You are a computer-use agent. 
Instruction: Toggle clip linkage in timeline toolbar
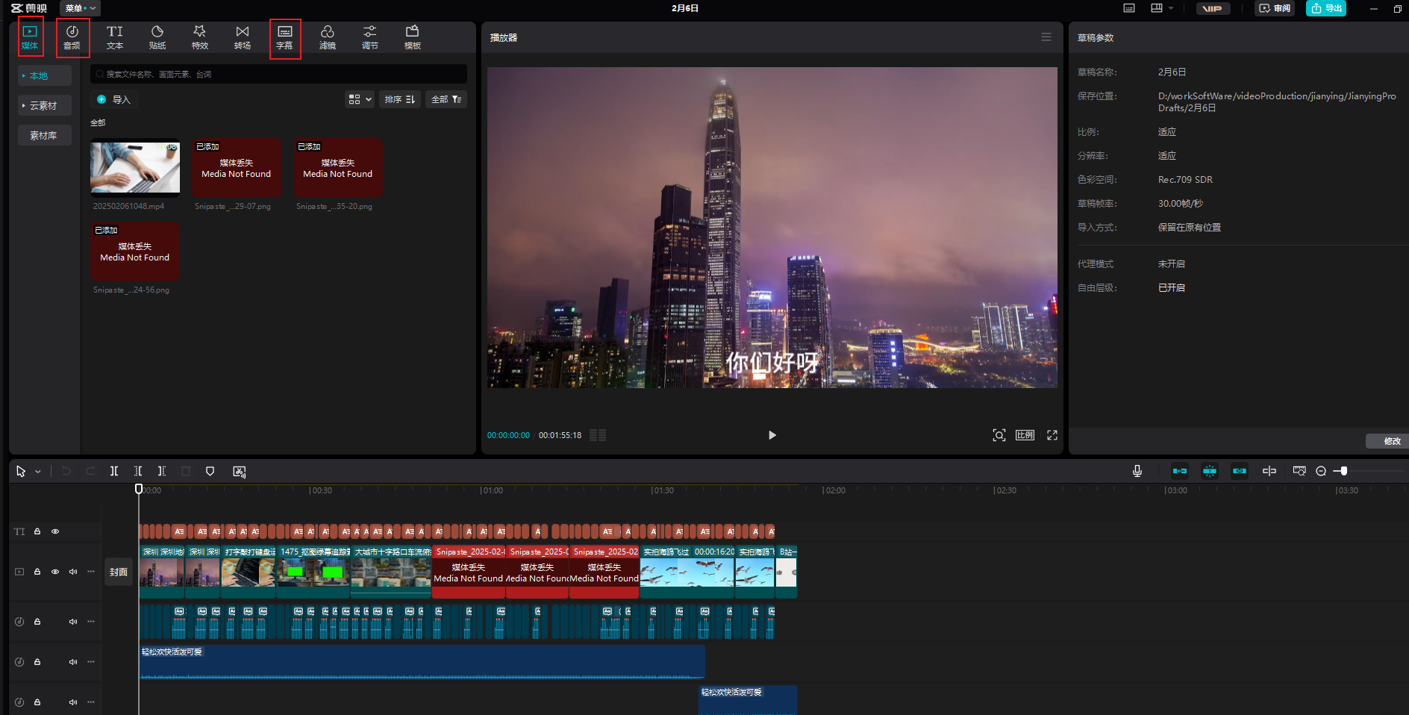click(1239, 471)
